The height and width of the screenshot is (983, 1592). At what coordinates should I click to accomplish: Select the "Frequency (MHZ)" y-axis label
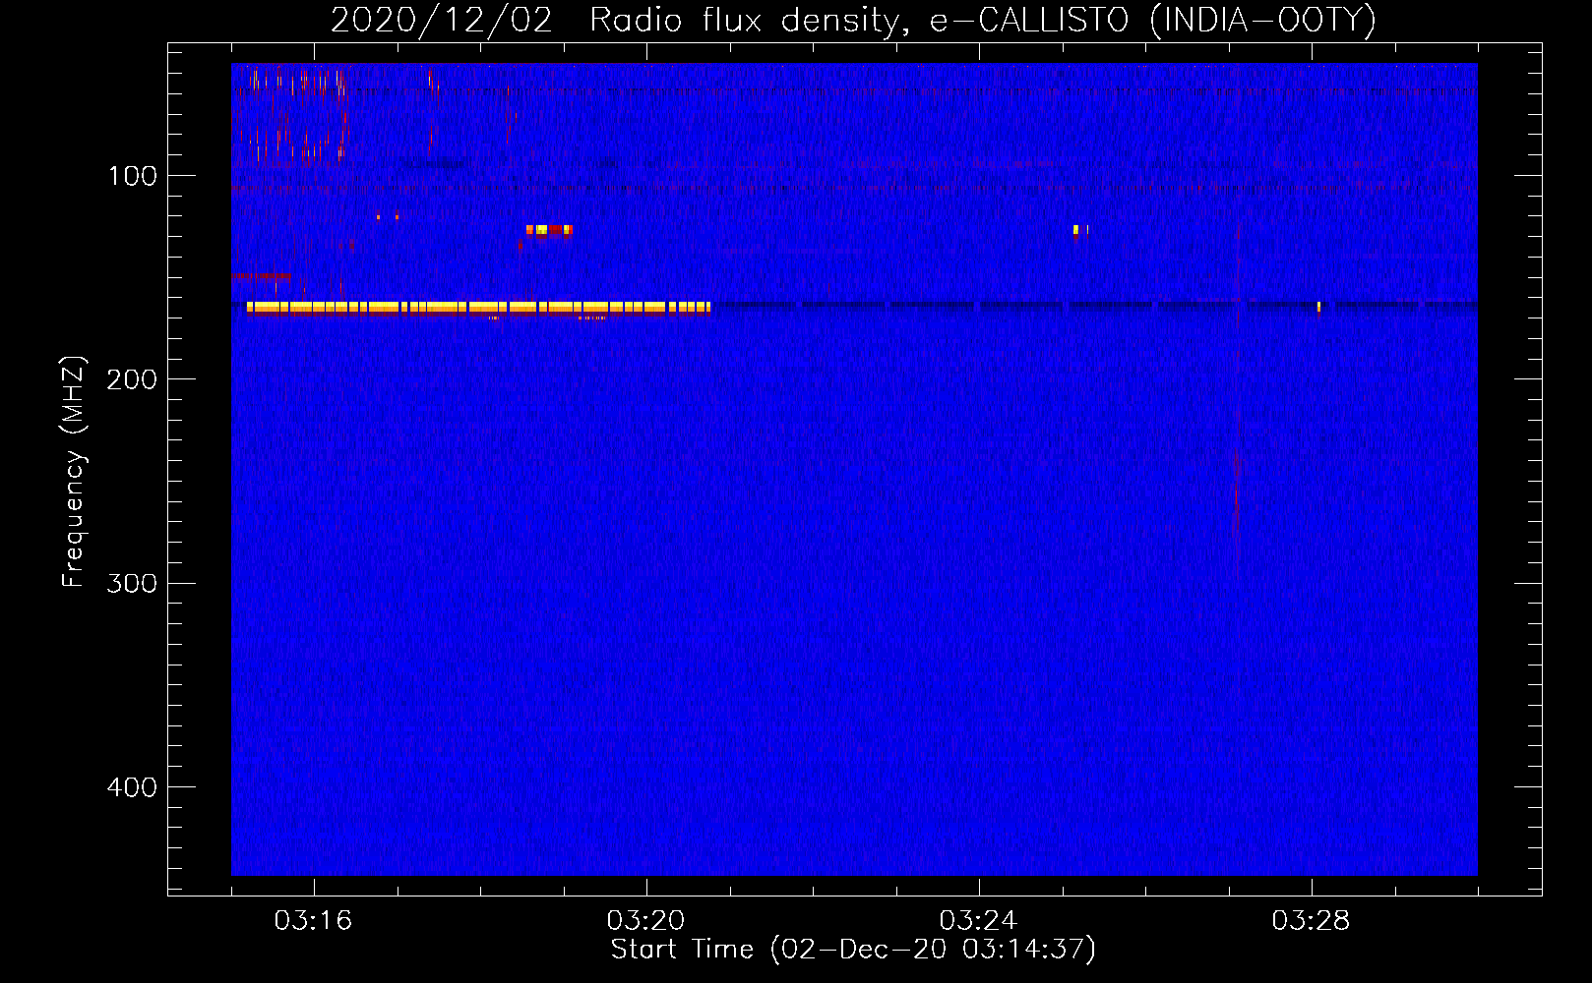coord(74,472)
